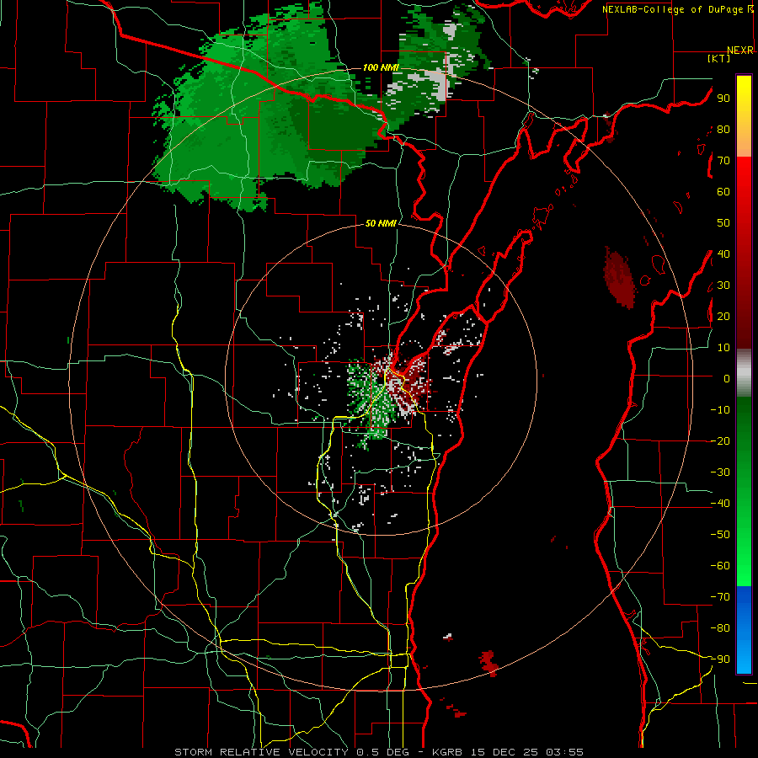
Task: Click the 20 value on the velocity scale
Action: [723, 316]
